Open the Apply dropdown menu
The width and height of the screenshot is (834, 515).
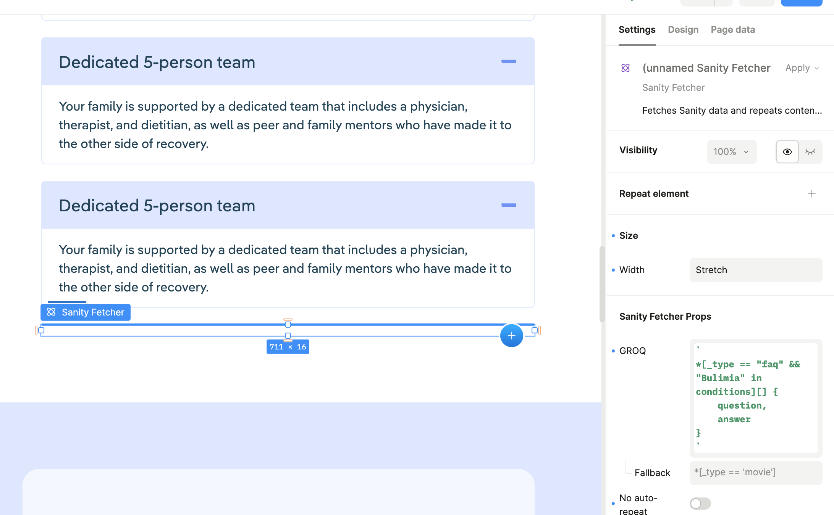pyautogui.click(x=802, y=68)
